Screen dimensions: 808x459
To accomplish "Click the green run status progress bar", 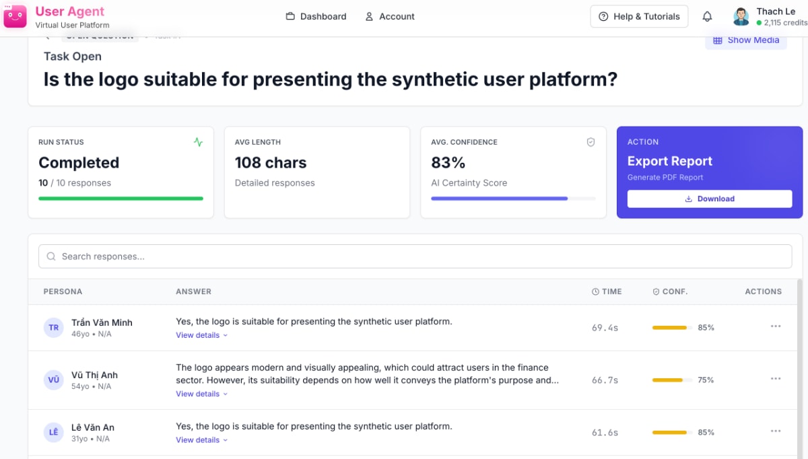I will coord(121,199).
